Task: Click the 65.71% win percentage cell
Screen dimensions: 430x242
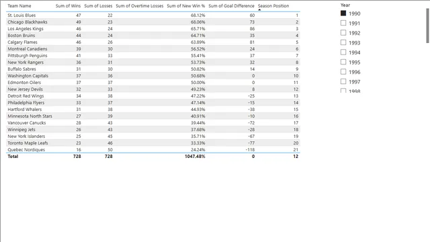Action: pos(198,28)
